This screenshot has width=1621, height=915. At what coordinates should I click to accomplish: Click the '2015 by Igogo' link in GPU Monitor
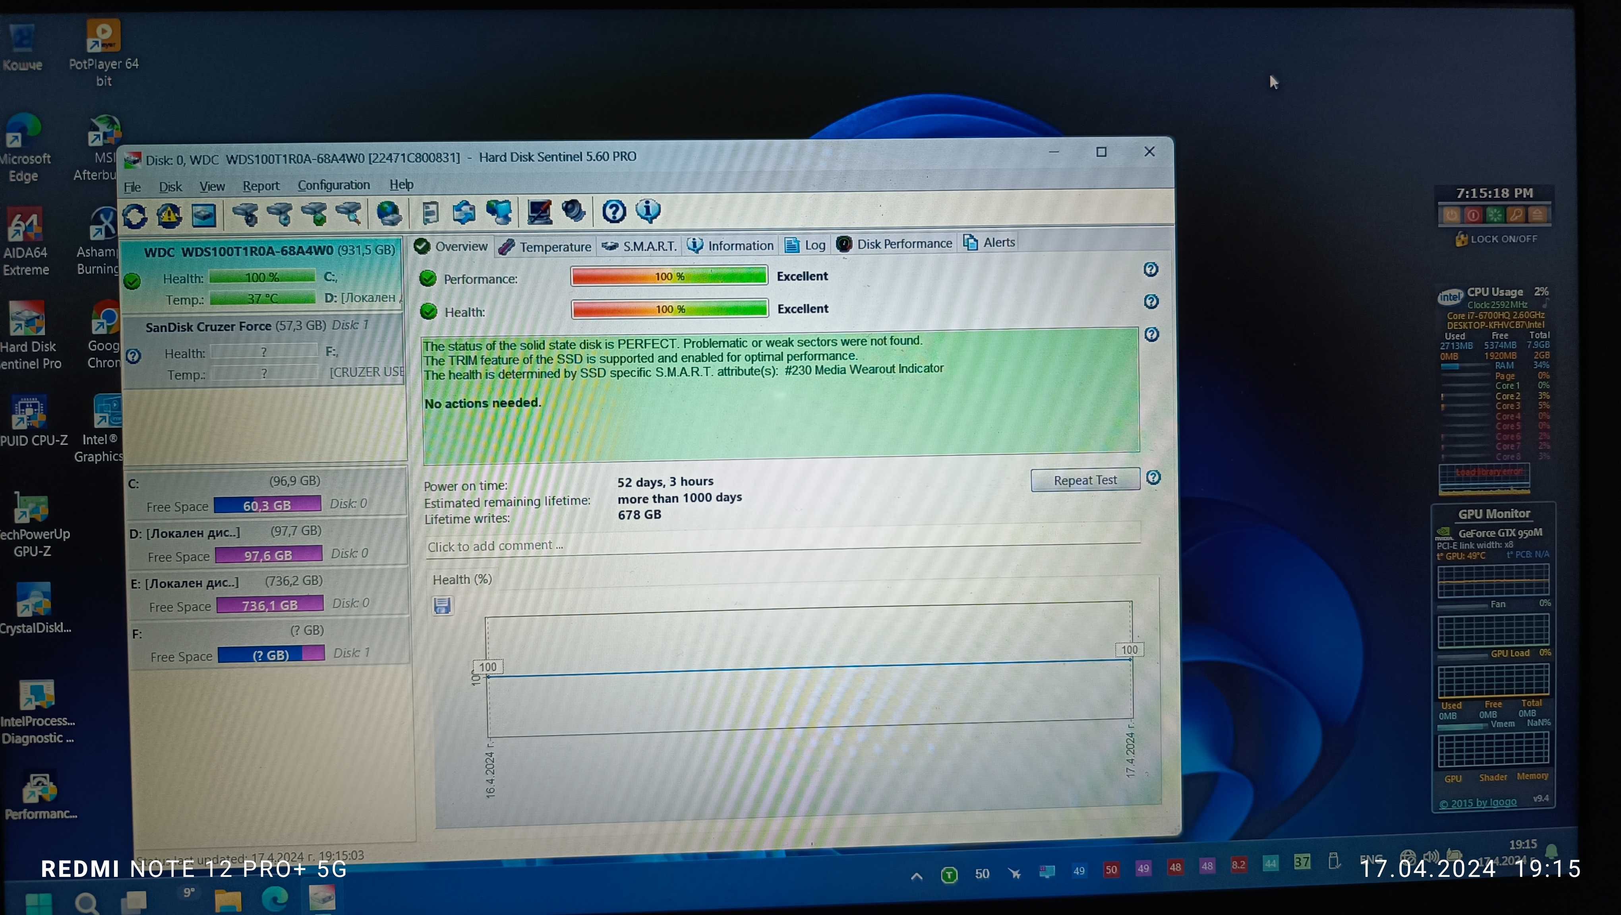(x=1478, y=803)
